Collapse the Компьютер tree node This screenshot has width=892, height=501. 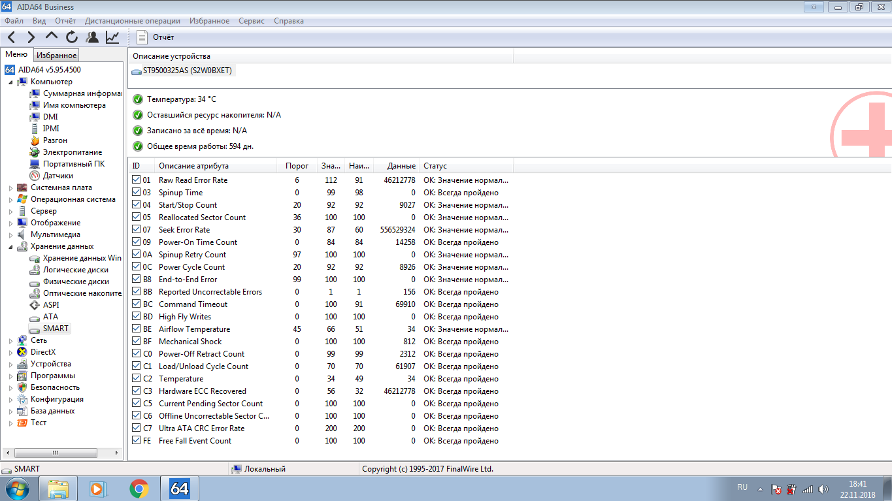click(x=10, y=82)
